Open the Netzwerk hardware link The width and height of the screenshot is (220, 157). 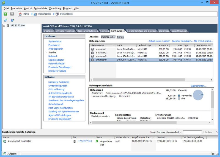tap(53, 56)
